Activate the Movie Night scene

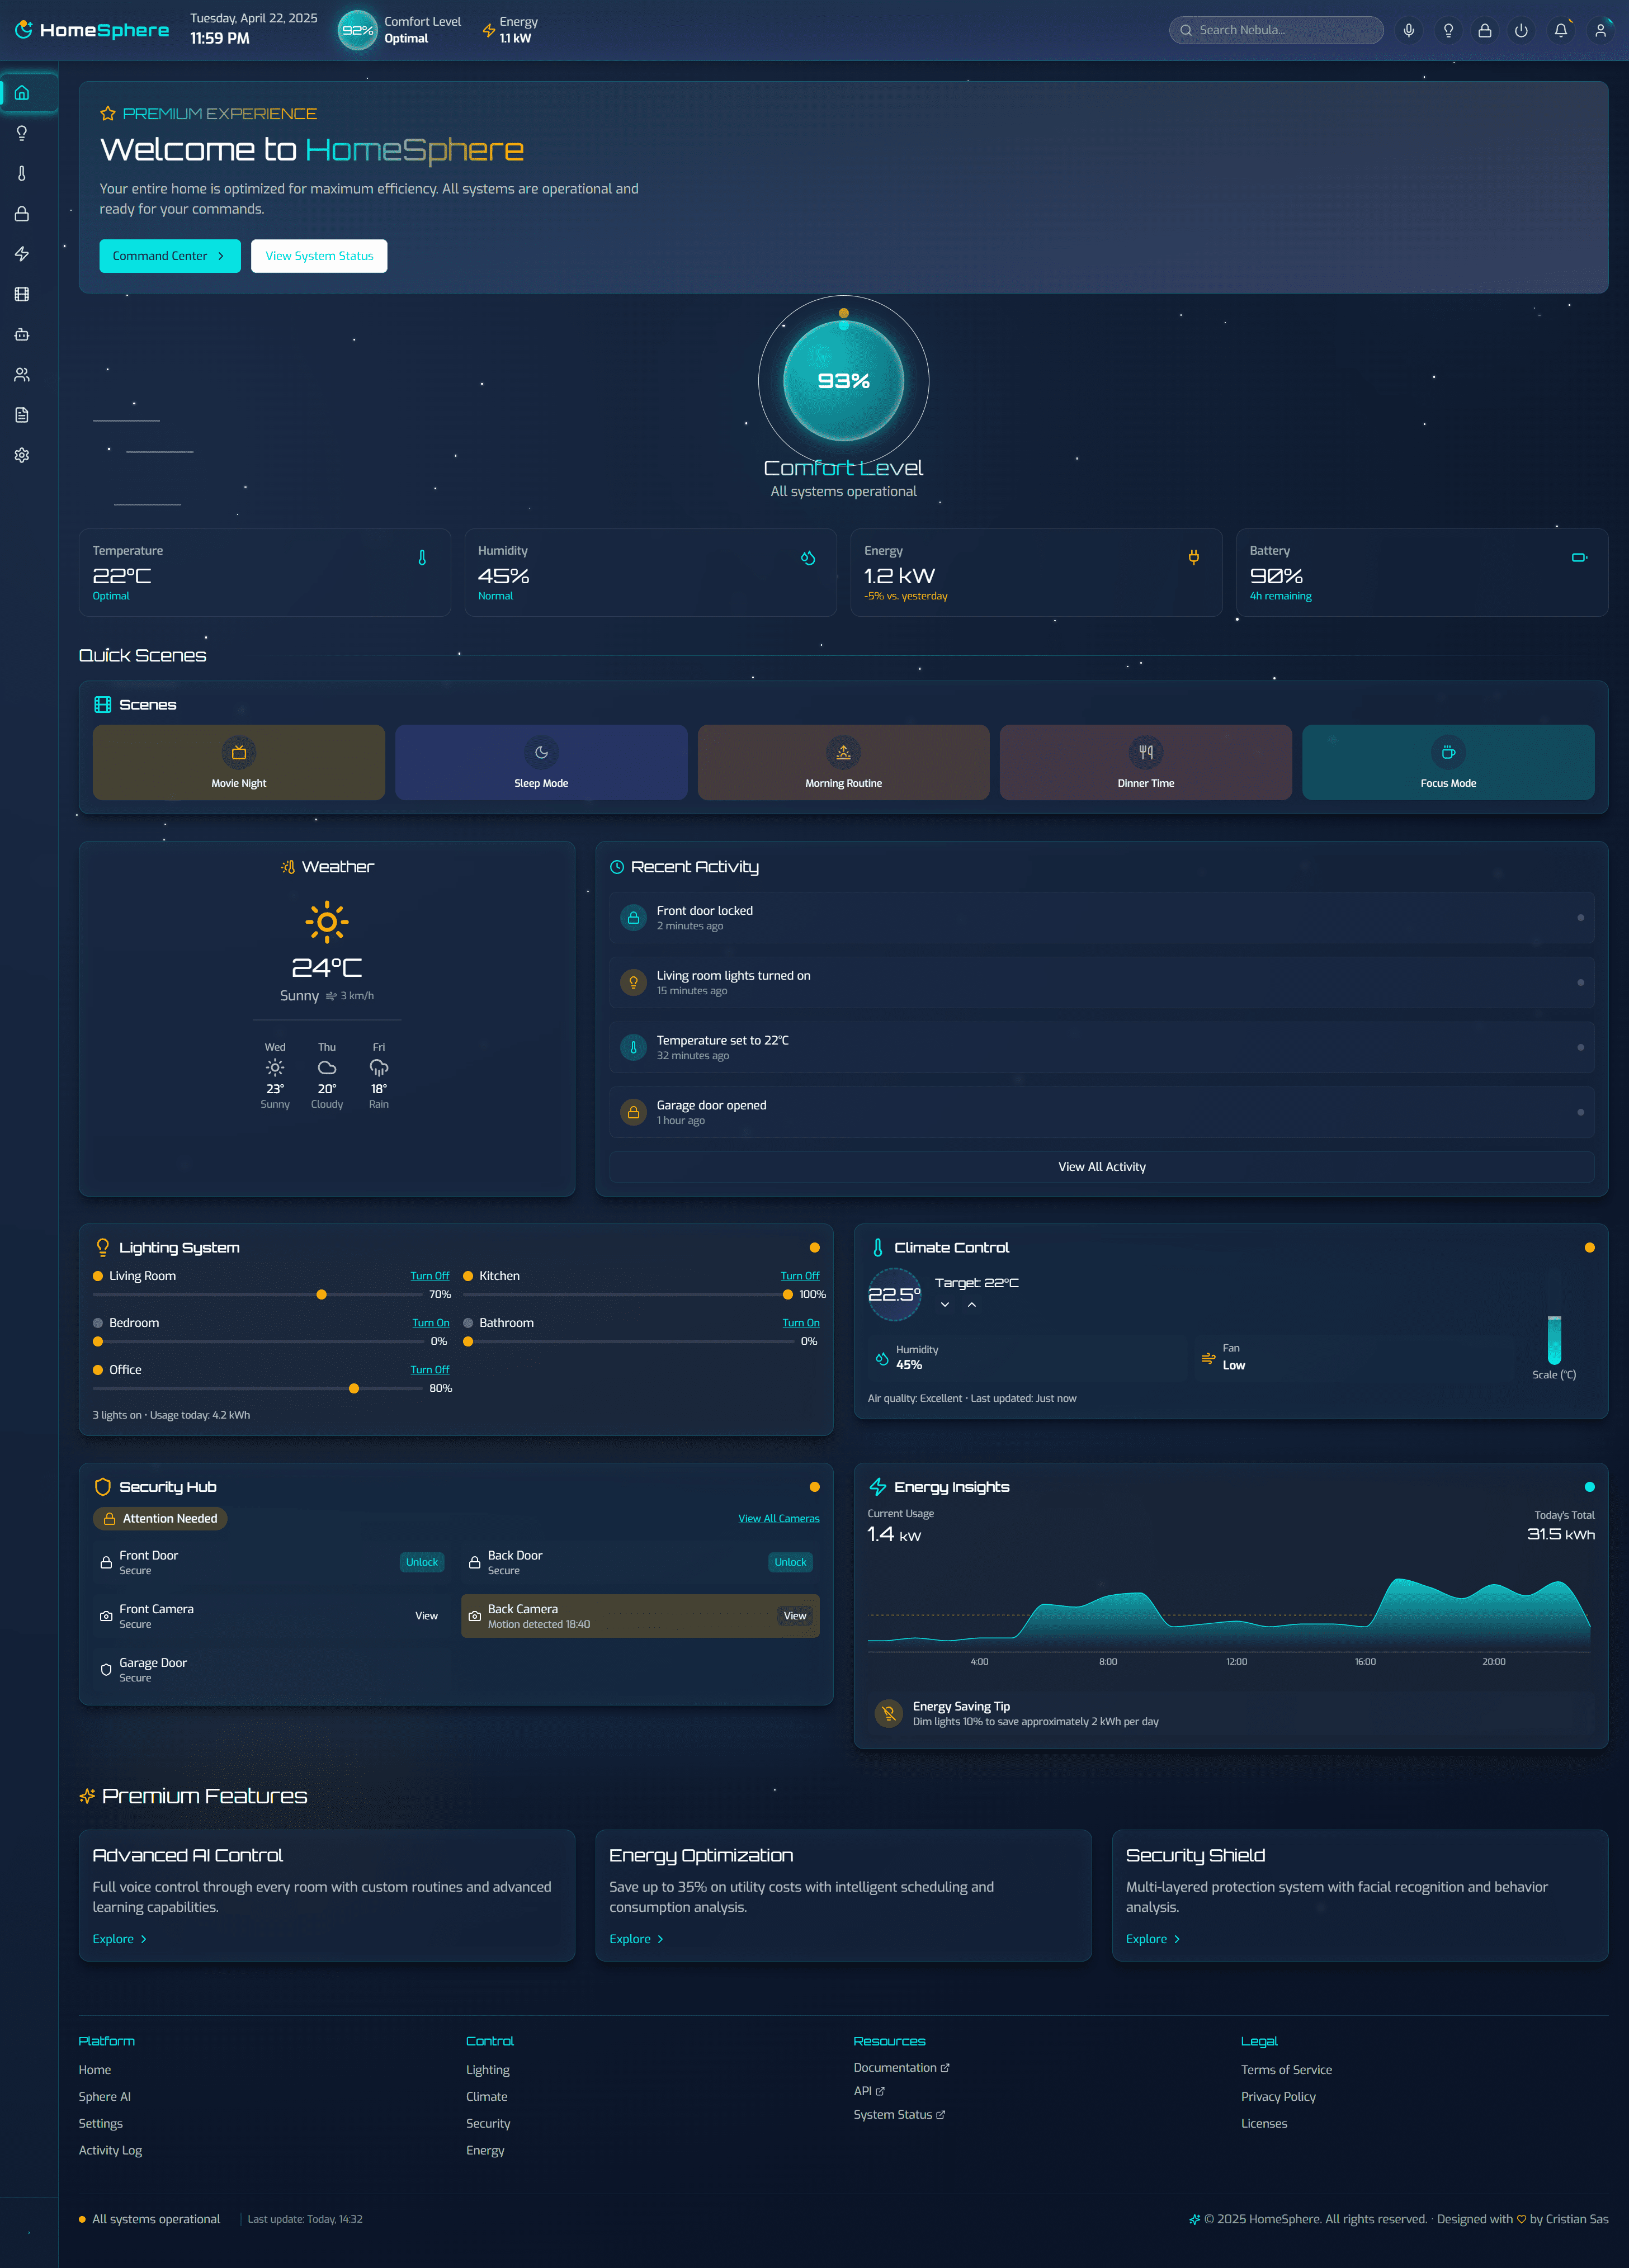click(238, 762)
